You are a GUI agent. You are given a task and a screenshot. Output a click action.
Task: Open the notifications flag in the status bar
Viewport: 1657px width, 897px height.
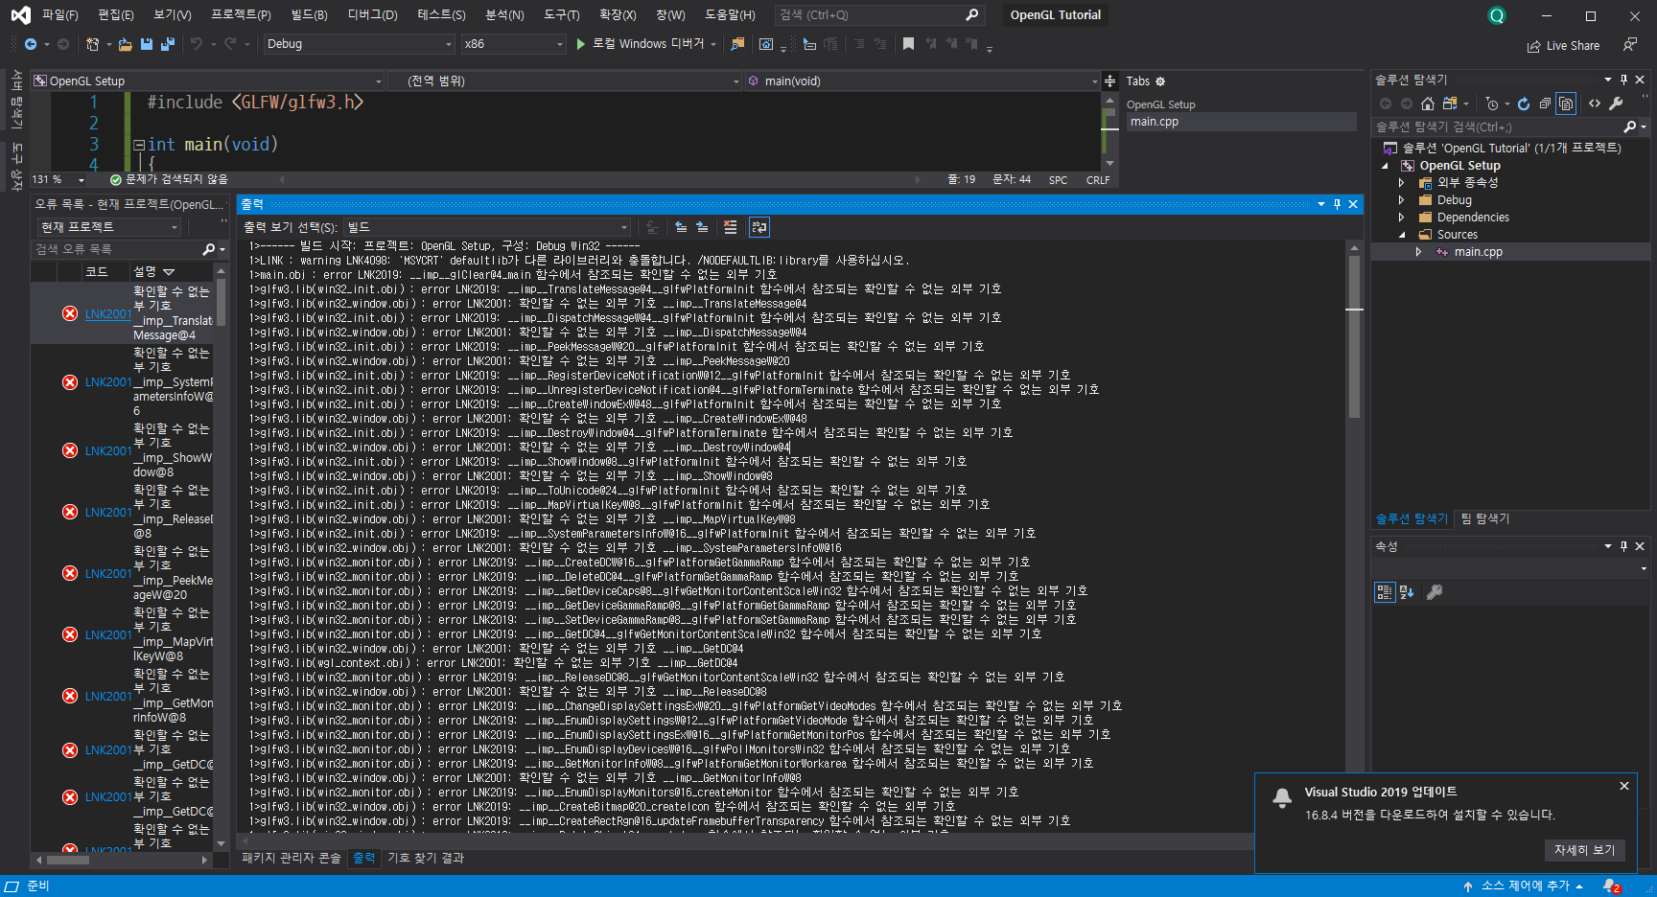tap(1613, 886)
